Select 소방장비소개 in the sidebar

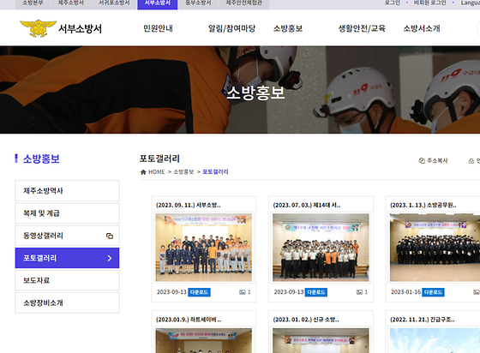coord(67,302)
